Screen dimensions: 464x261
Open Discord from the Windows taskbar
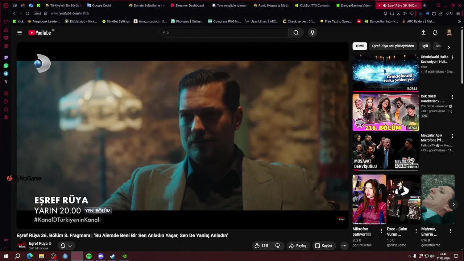101,256
